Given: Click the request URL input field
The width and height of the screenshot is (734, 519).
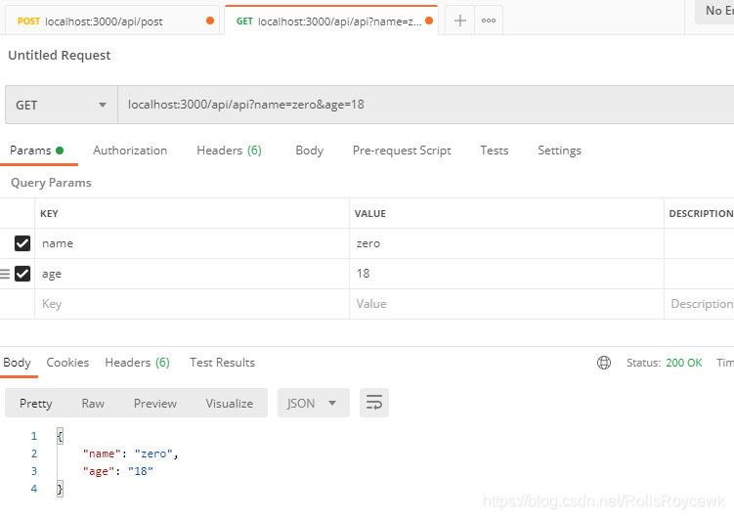Looking at the screenshot, I should click(x=425, y=105).
